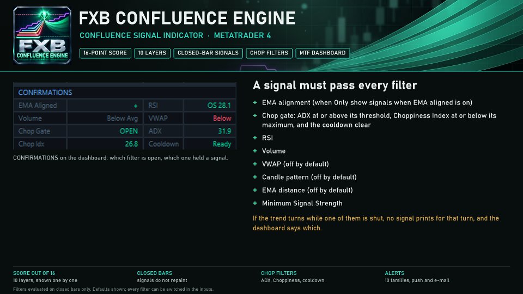Click 'ADX, Choppiness, cooldown' footer text
Screen dimensions: 523x294
[293, 280]
